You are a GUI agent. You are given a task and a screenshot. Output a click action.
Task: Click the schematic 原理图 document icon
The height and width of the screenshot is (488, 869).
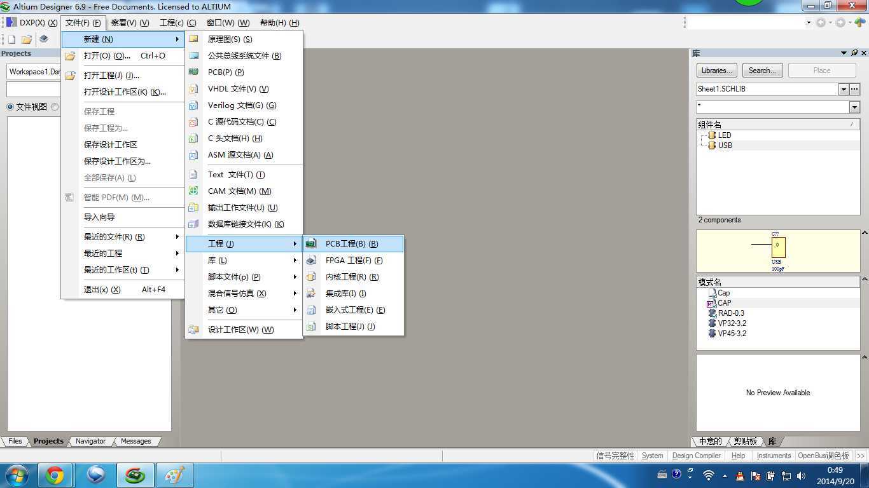pyautogui.click(x=193, y=39)
